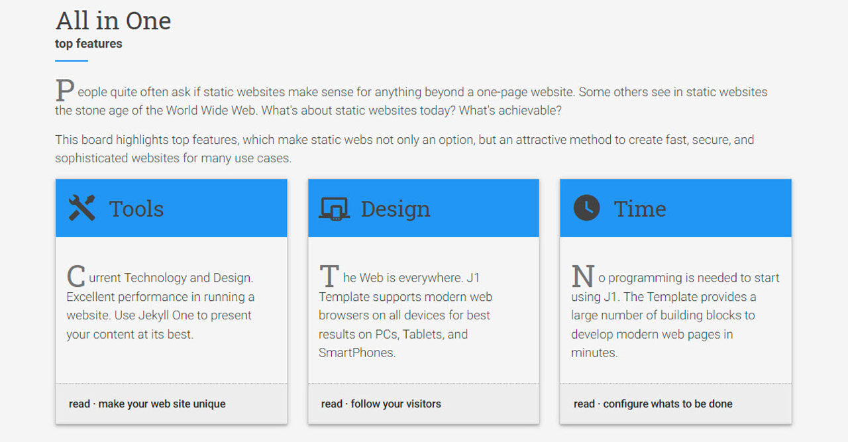Click the Design card text about modern browsers
The image size is (848, 442).
coord(404,315)
